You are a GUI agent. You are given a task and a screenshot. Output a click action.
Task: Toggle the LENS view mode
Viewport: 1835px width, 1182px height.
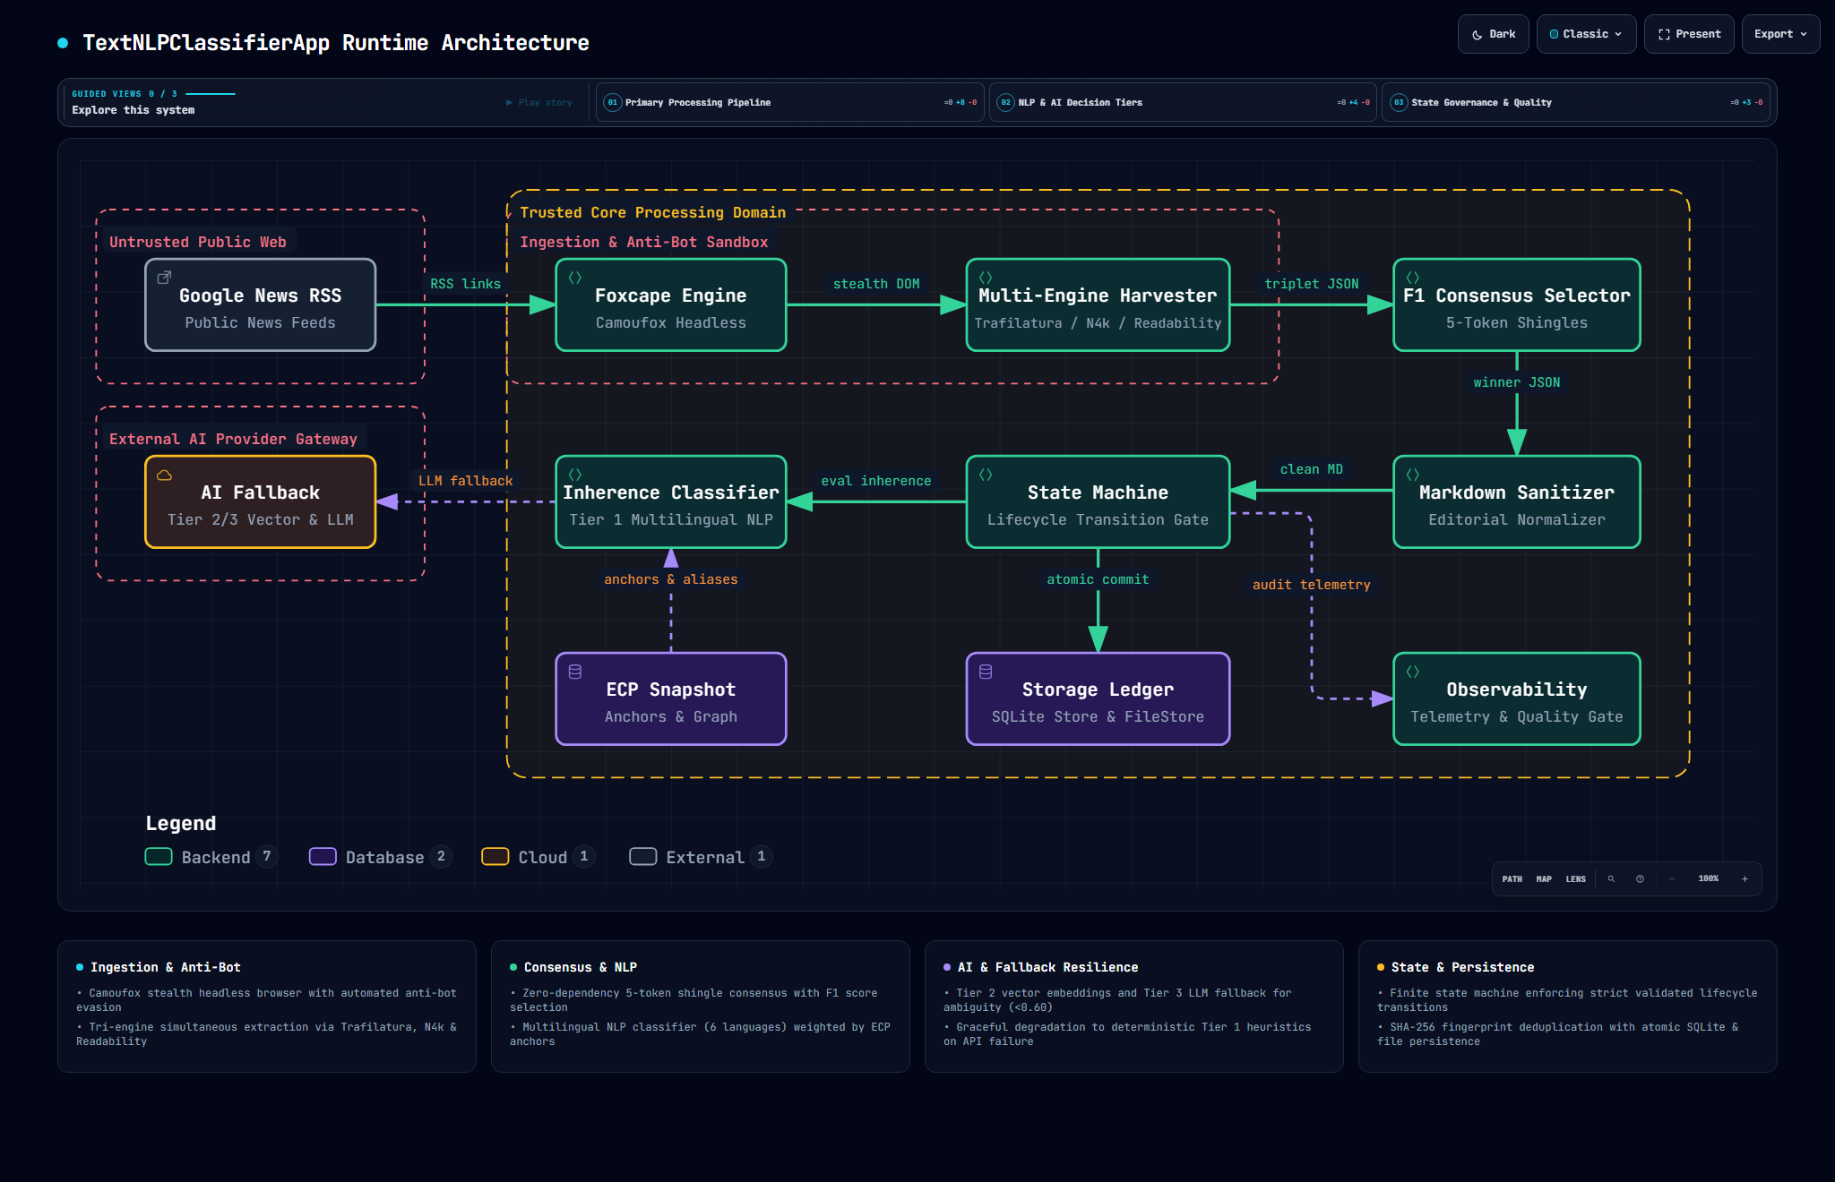[1575, 879]
